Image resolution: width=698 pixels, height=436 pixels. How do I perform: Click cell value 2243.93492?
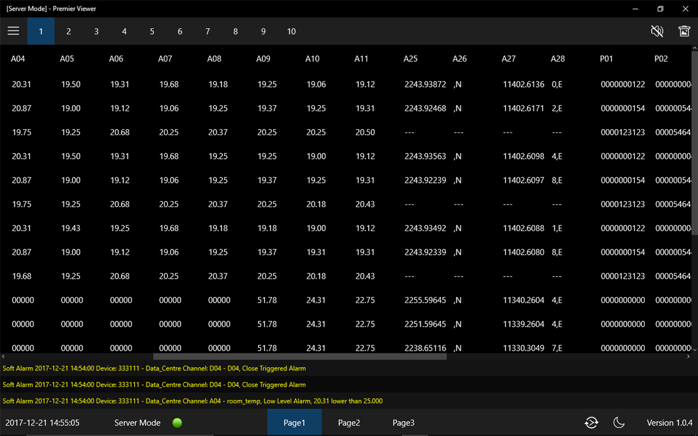pyautogui.click(x=425, y=228)
